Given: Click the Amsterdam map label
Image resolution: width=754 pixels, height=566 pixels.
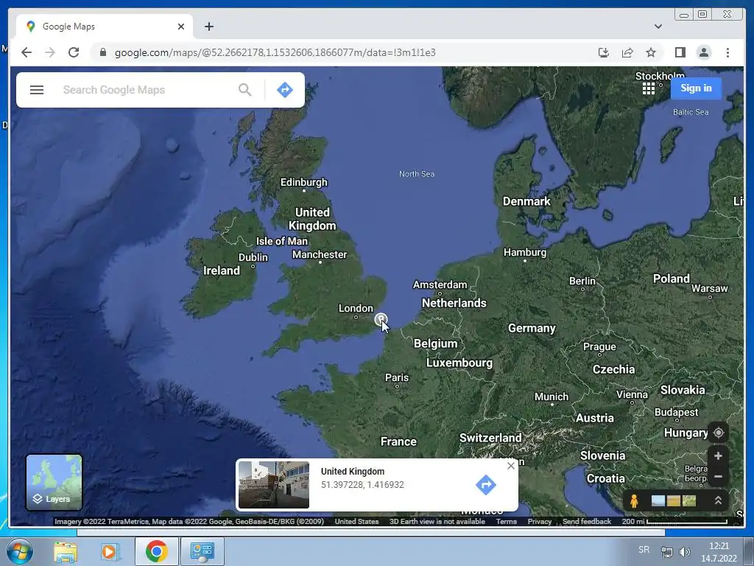Looking at the screenshot, I should (x=440, y=284).
